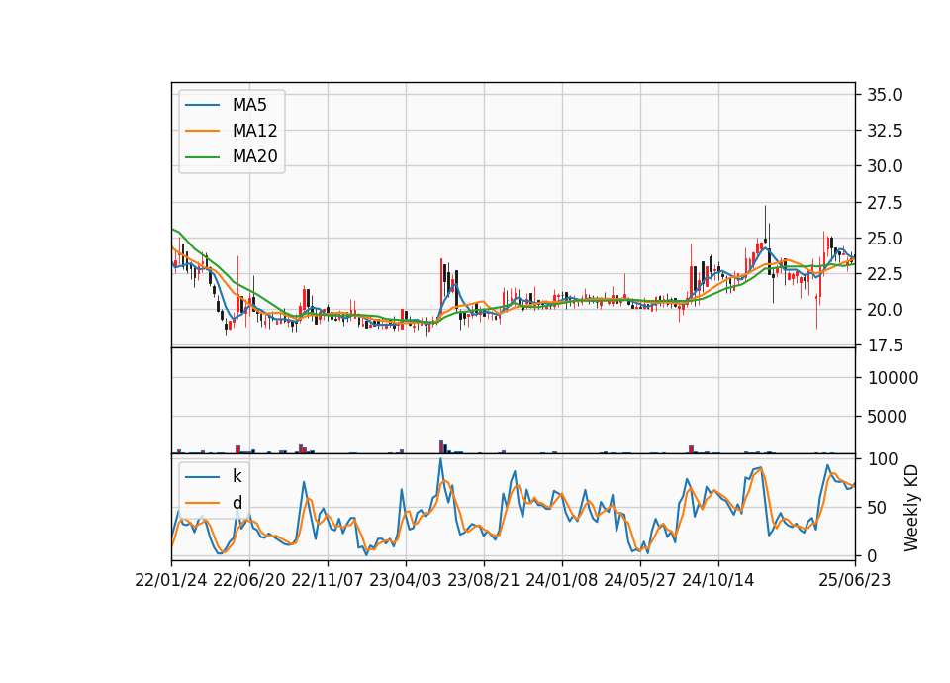Click the 22.5 price axis label
The height and width of the screenshot is (683, 950).
click(x=885, y=274)
